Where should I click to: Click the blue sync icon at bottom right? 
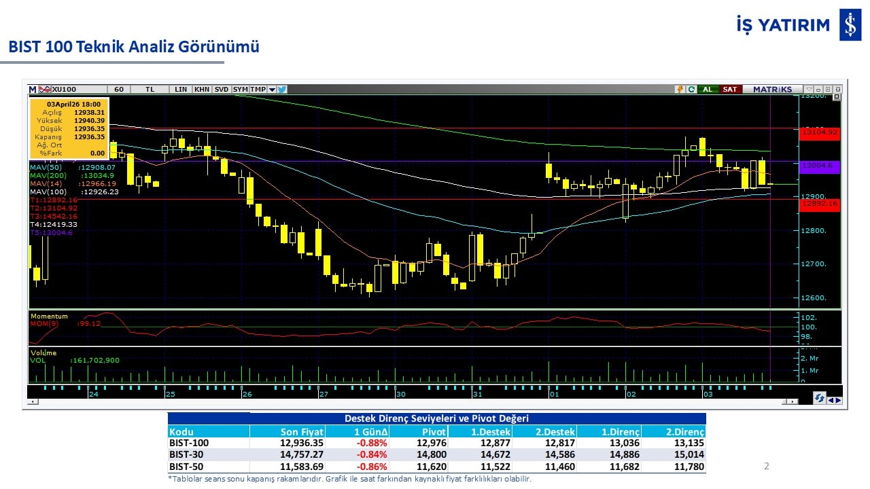820,399
